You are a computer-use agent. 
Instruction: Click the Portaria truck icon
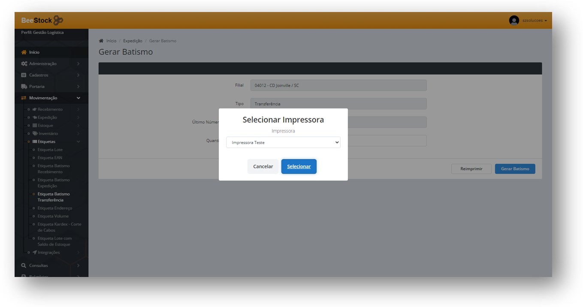tap(24, 87)
